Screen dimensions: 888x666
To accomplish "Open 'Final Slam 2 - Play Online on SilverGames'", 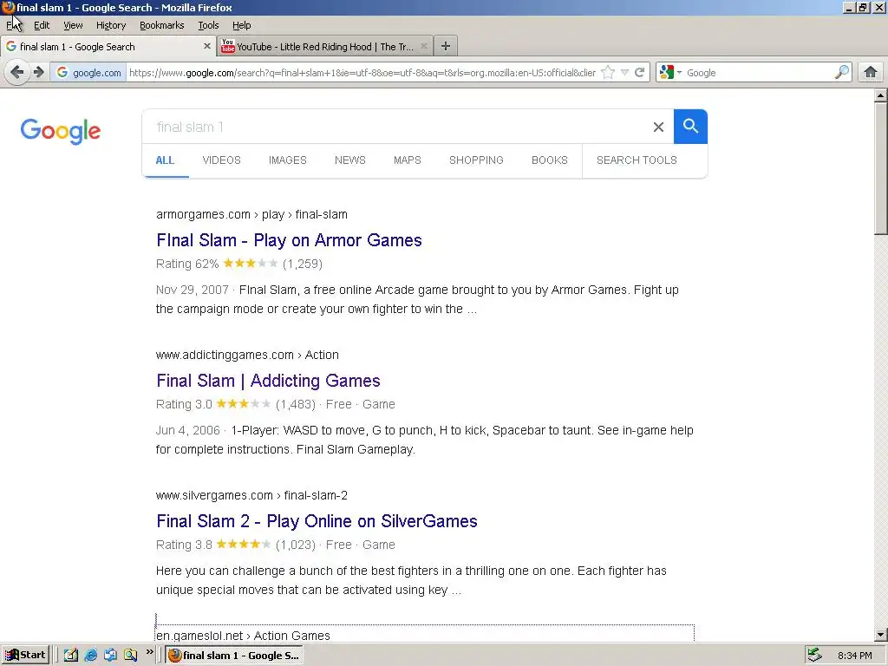I will click(x=317, y=521).
